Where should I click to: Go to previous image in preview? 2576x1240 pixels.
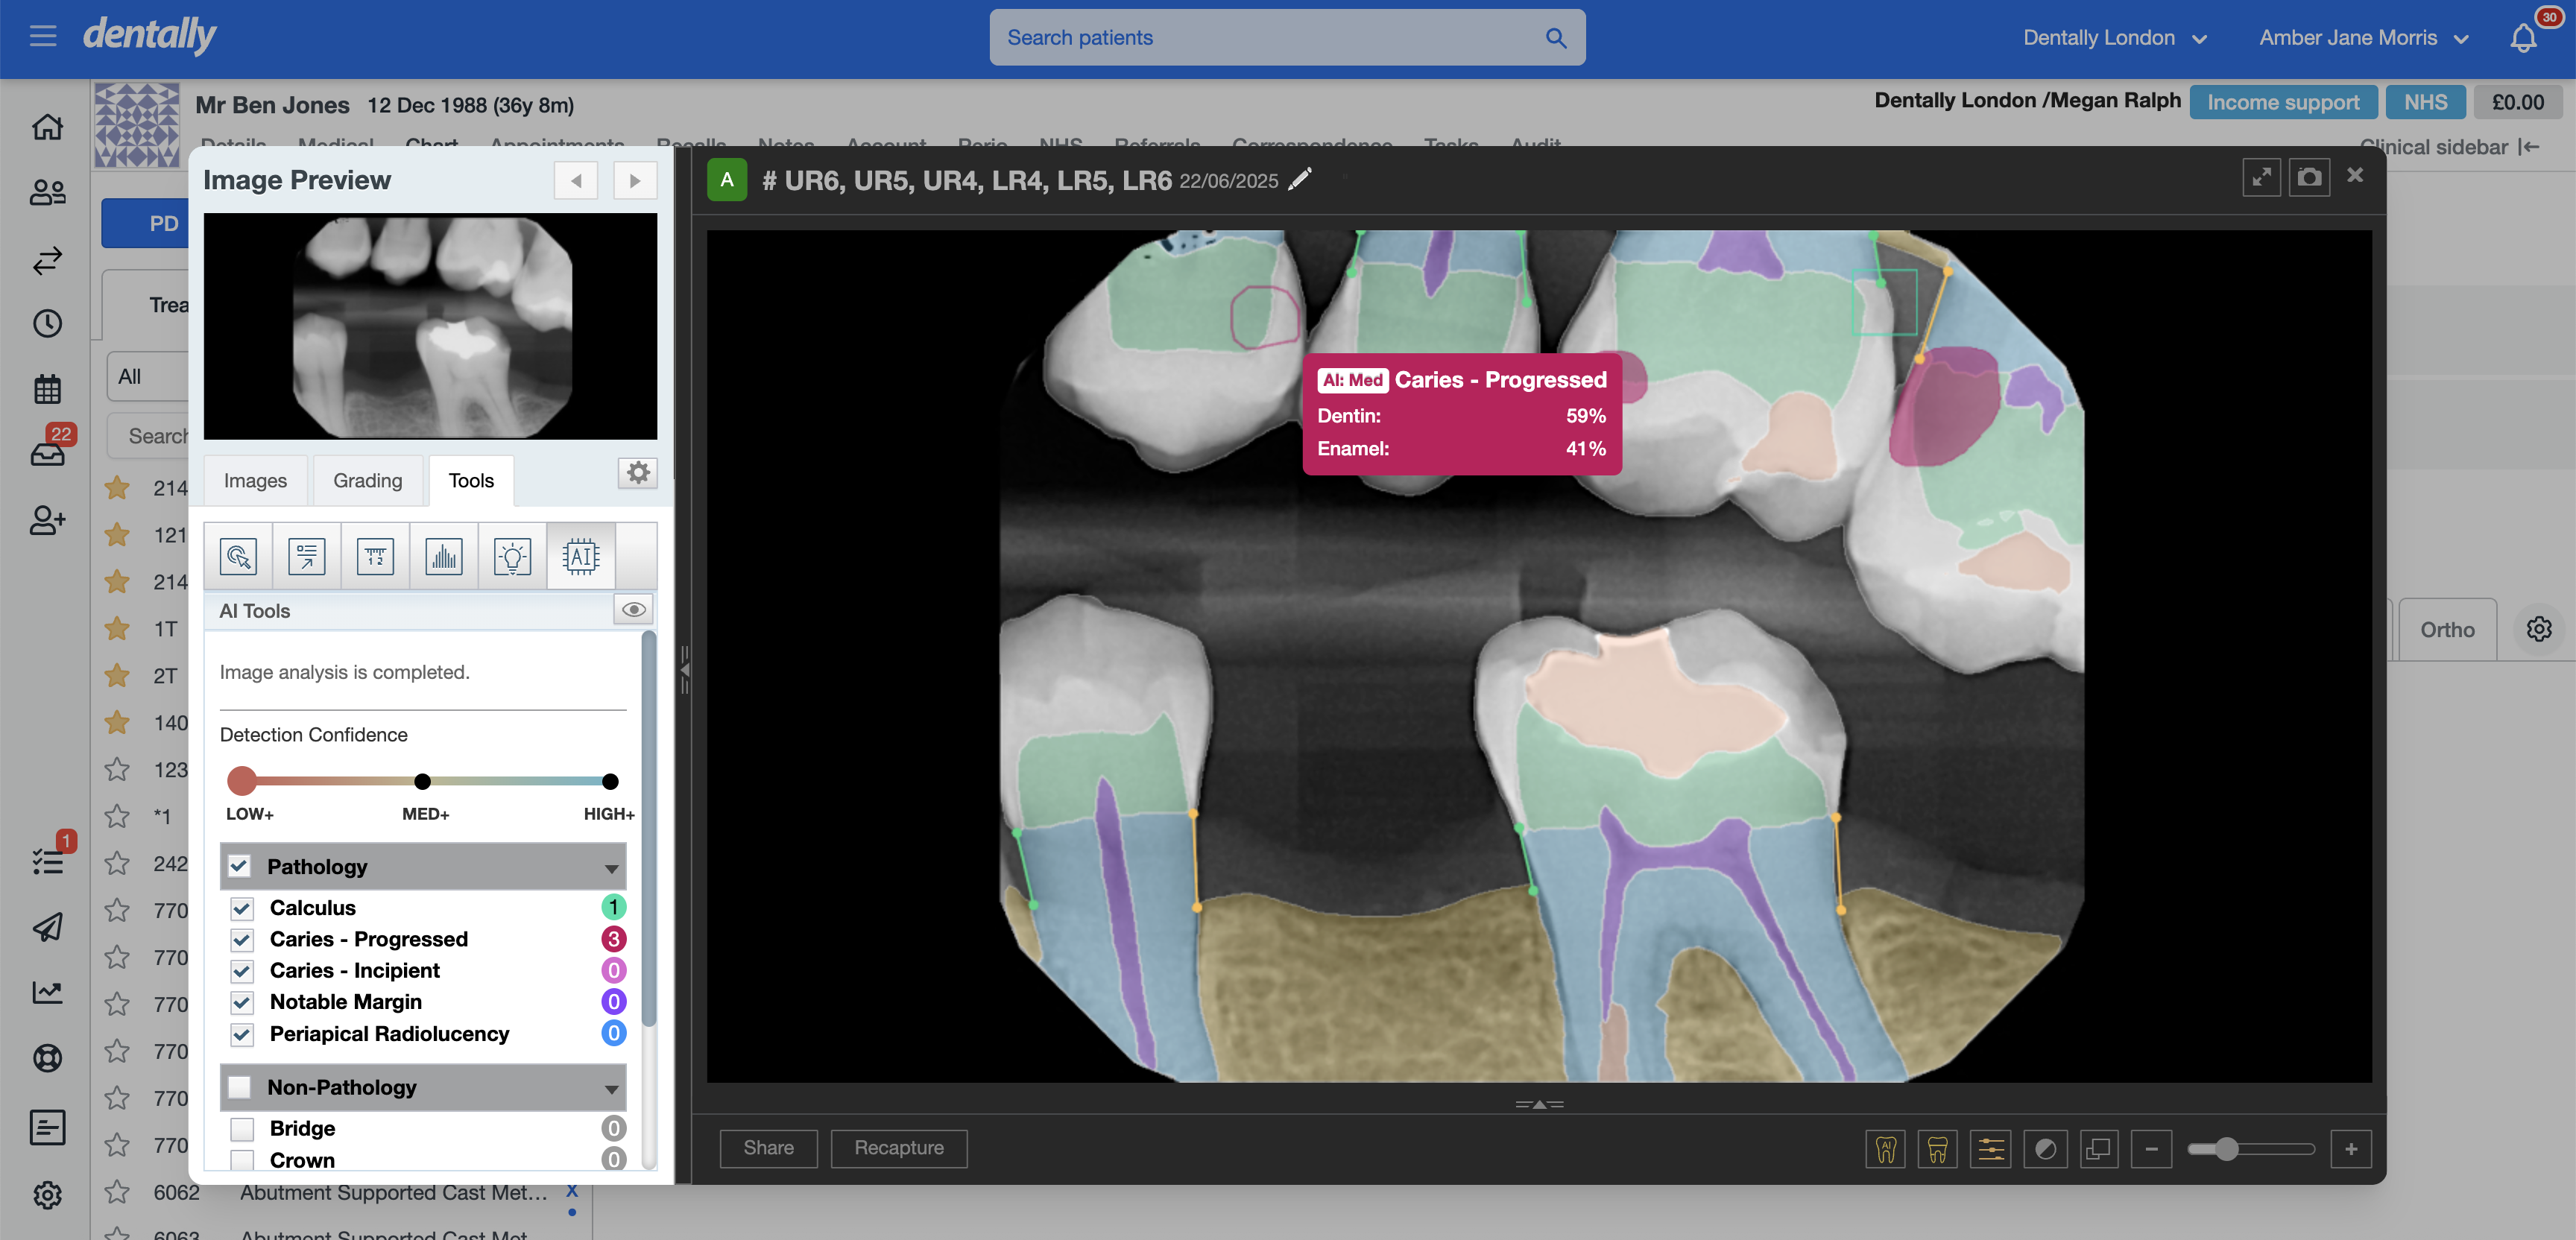576,181
